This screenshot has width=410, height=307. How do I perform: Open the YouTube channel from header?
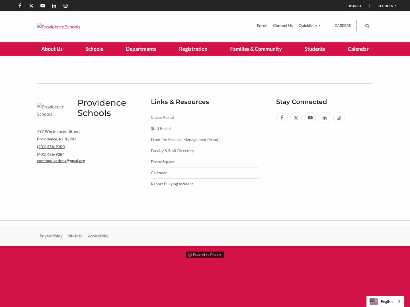(x=43, y=6)
